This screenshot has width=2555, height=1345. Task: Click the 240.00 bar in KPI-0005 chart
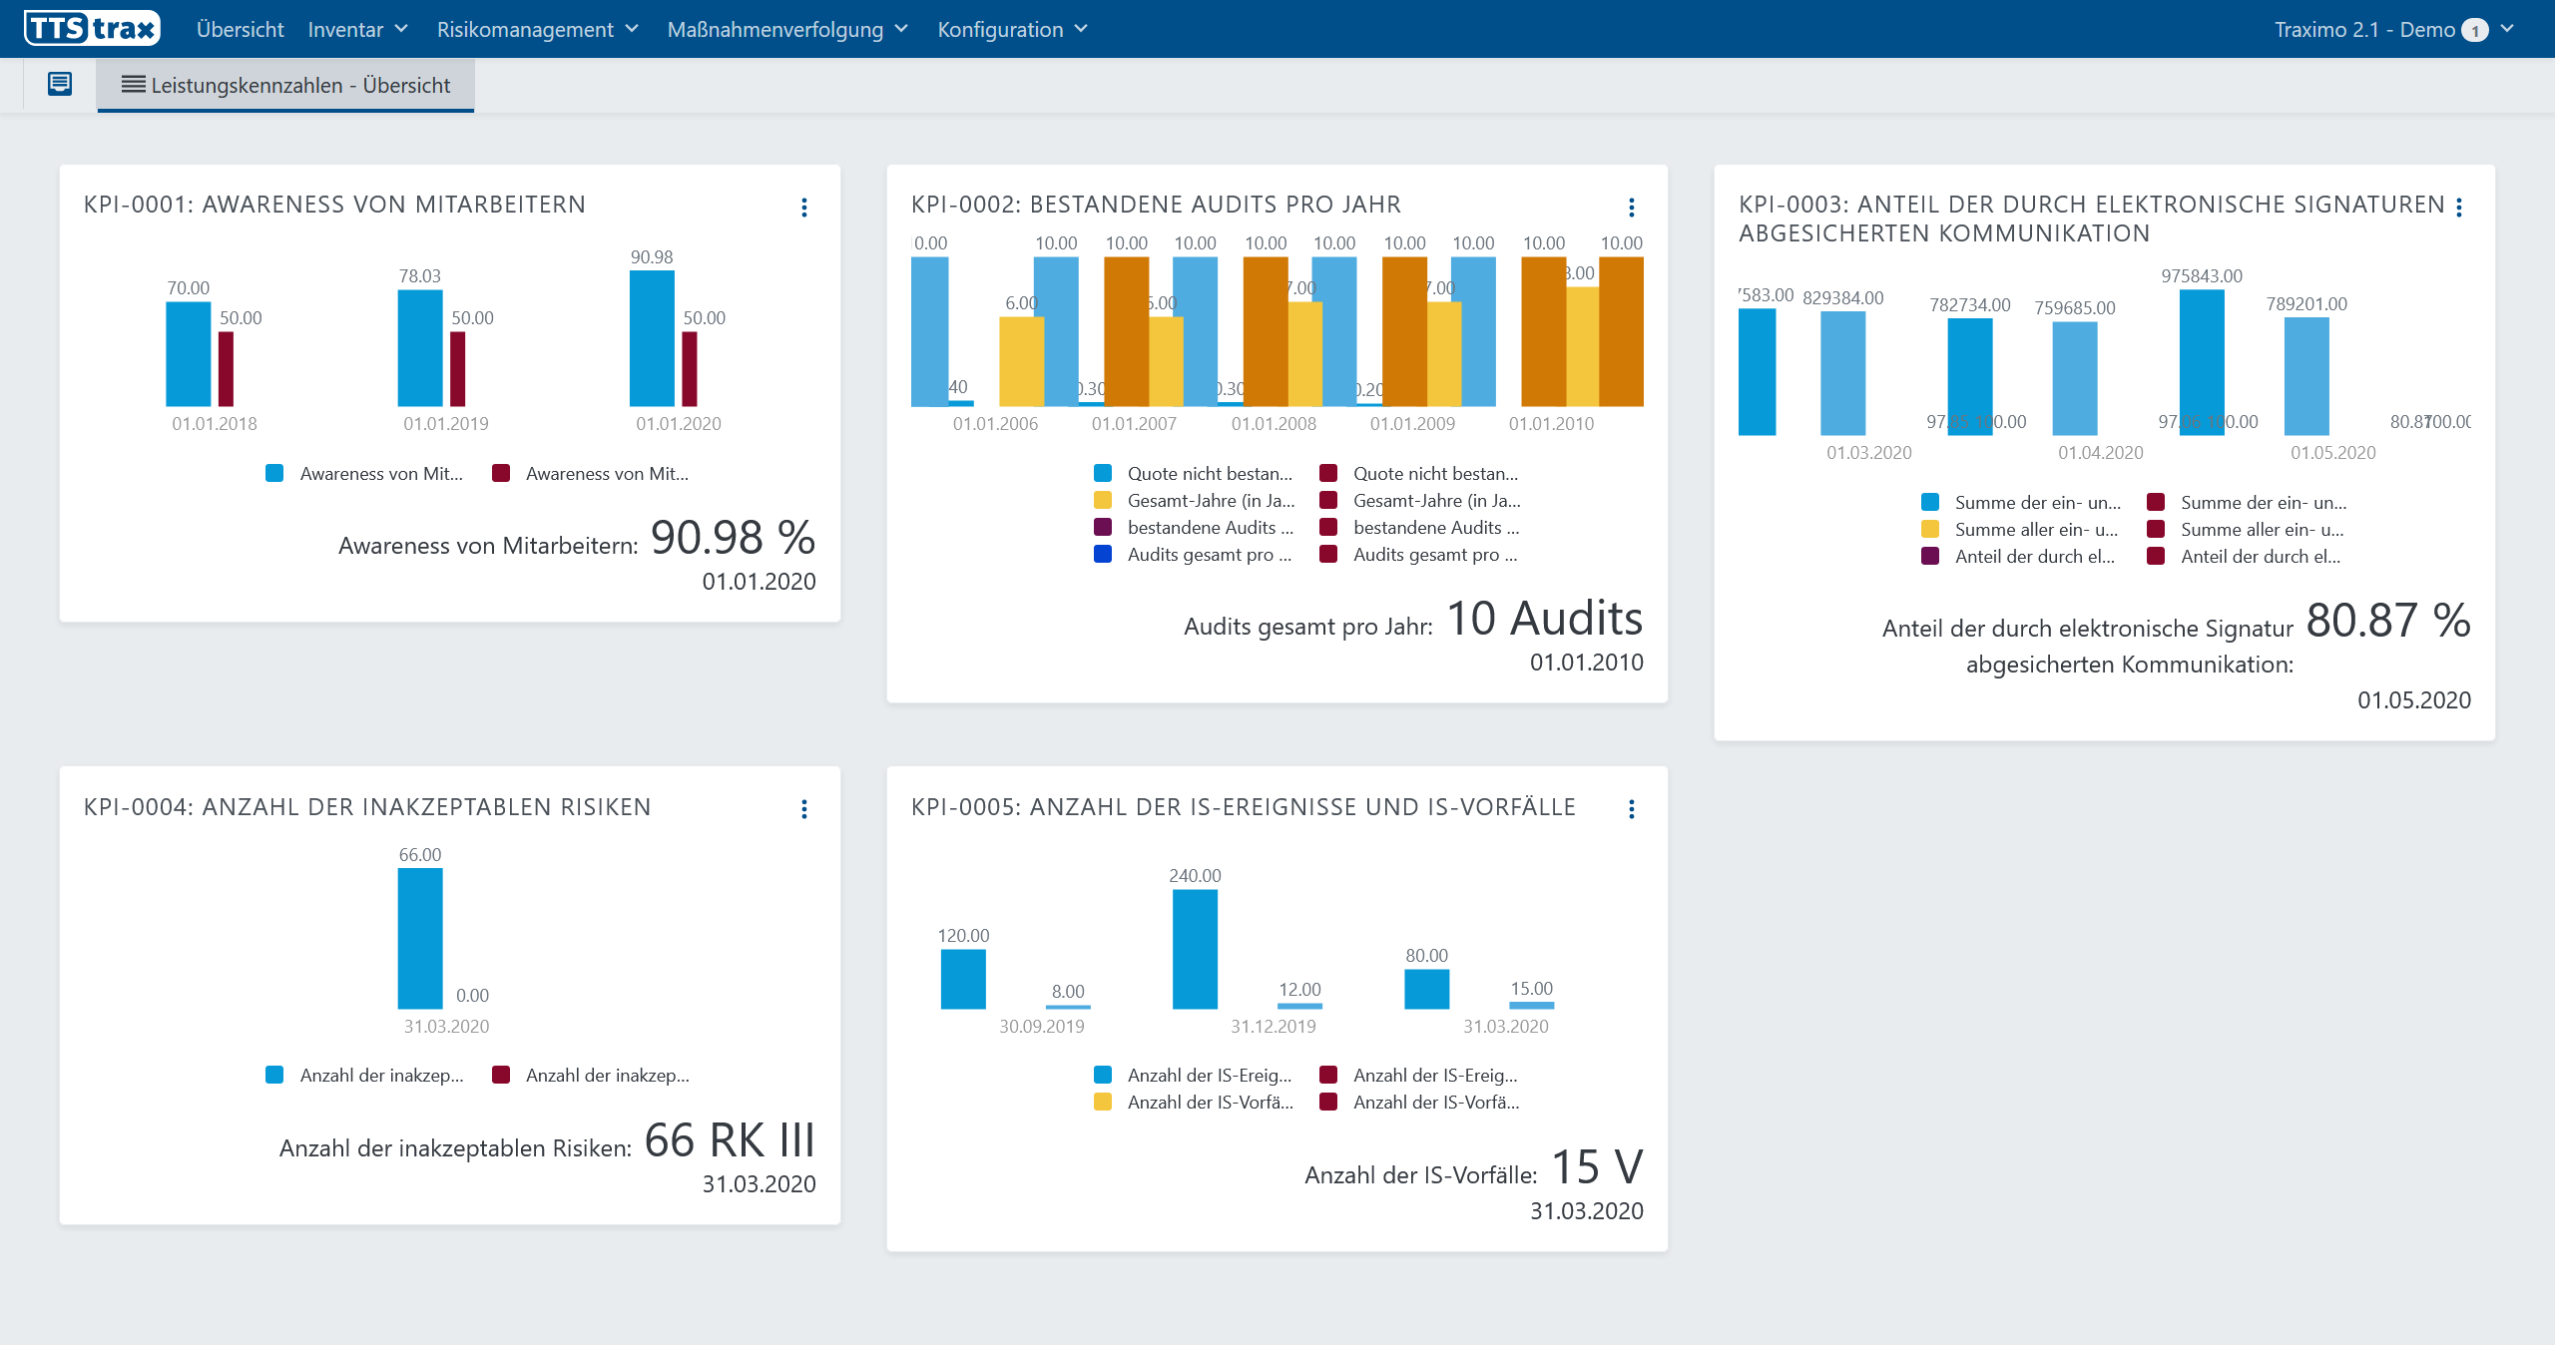[x=1194, y=948]
